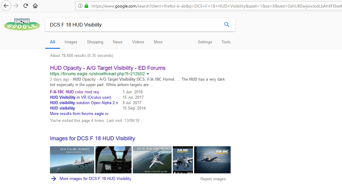The height and width of the screenshot is (186, 342).
Task: Click More images for DCS F 18 HUD Visibility
Action: click(95, 179)
